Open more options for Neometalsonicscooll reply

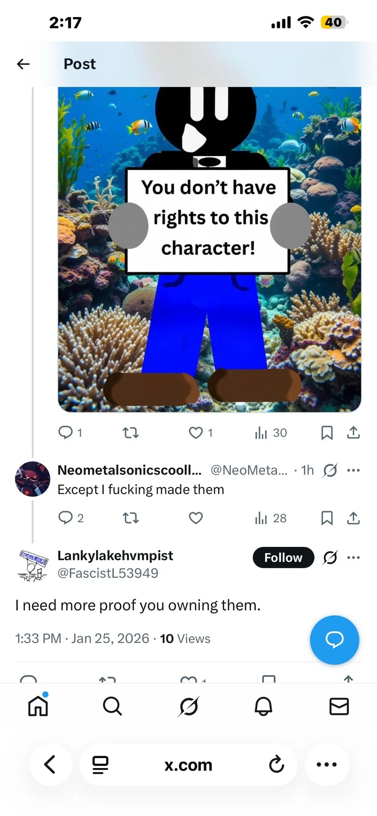point(354,470)
